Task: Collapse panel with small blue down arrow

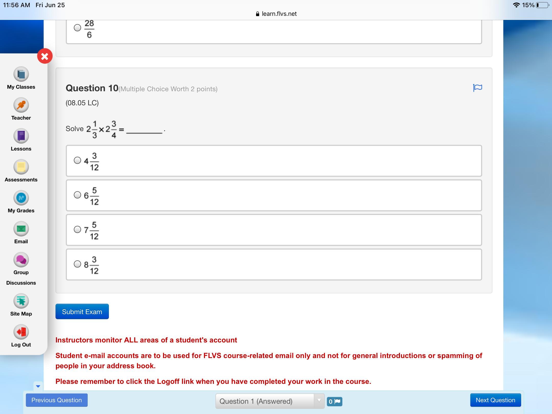Action: click(x=38, y=386)
